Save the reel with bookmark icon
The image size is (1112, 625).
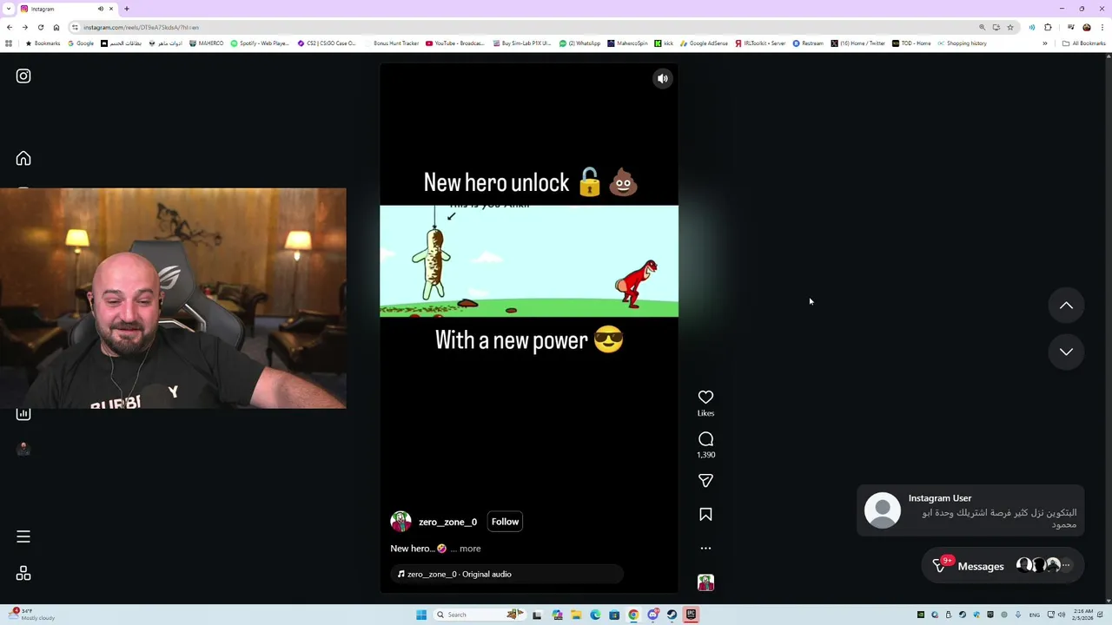click(705, 515)
